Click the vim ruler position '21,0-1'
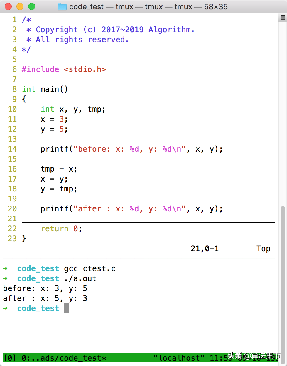The width and height of the screenshot is (287, 366). pyautogui.click(x=205, y=249)
